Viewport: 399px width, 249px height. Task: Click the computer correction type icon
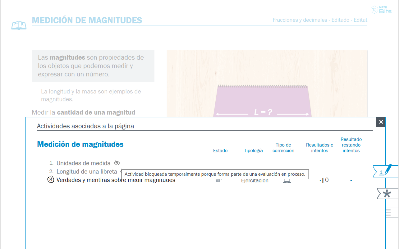[287, 180]
